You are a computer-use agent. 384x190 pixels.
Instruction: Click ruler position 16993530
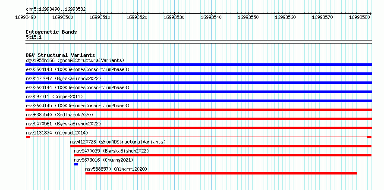pyautogui.click(x=174, y=17)
